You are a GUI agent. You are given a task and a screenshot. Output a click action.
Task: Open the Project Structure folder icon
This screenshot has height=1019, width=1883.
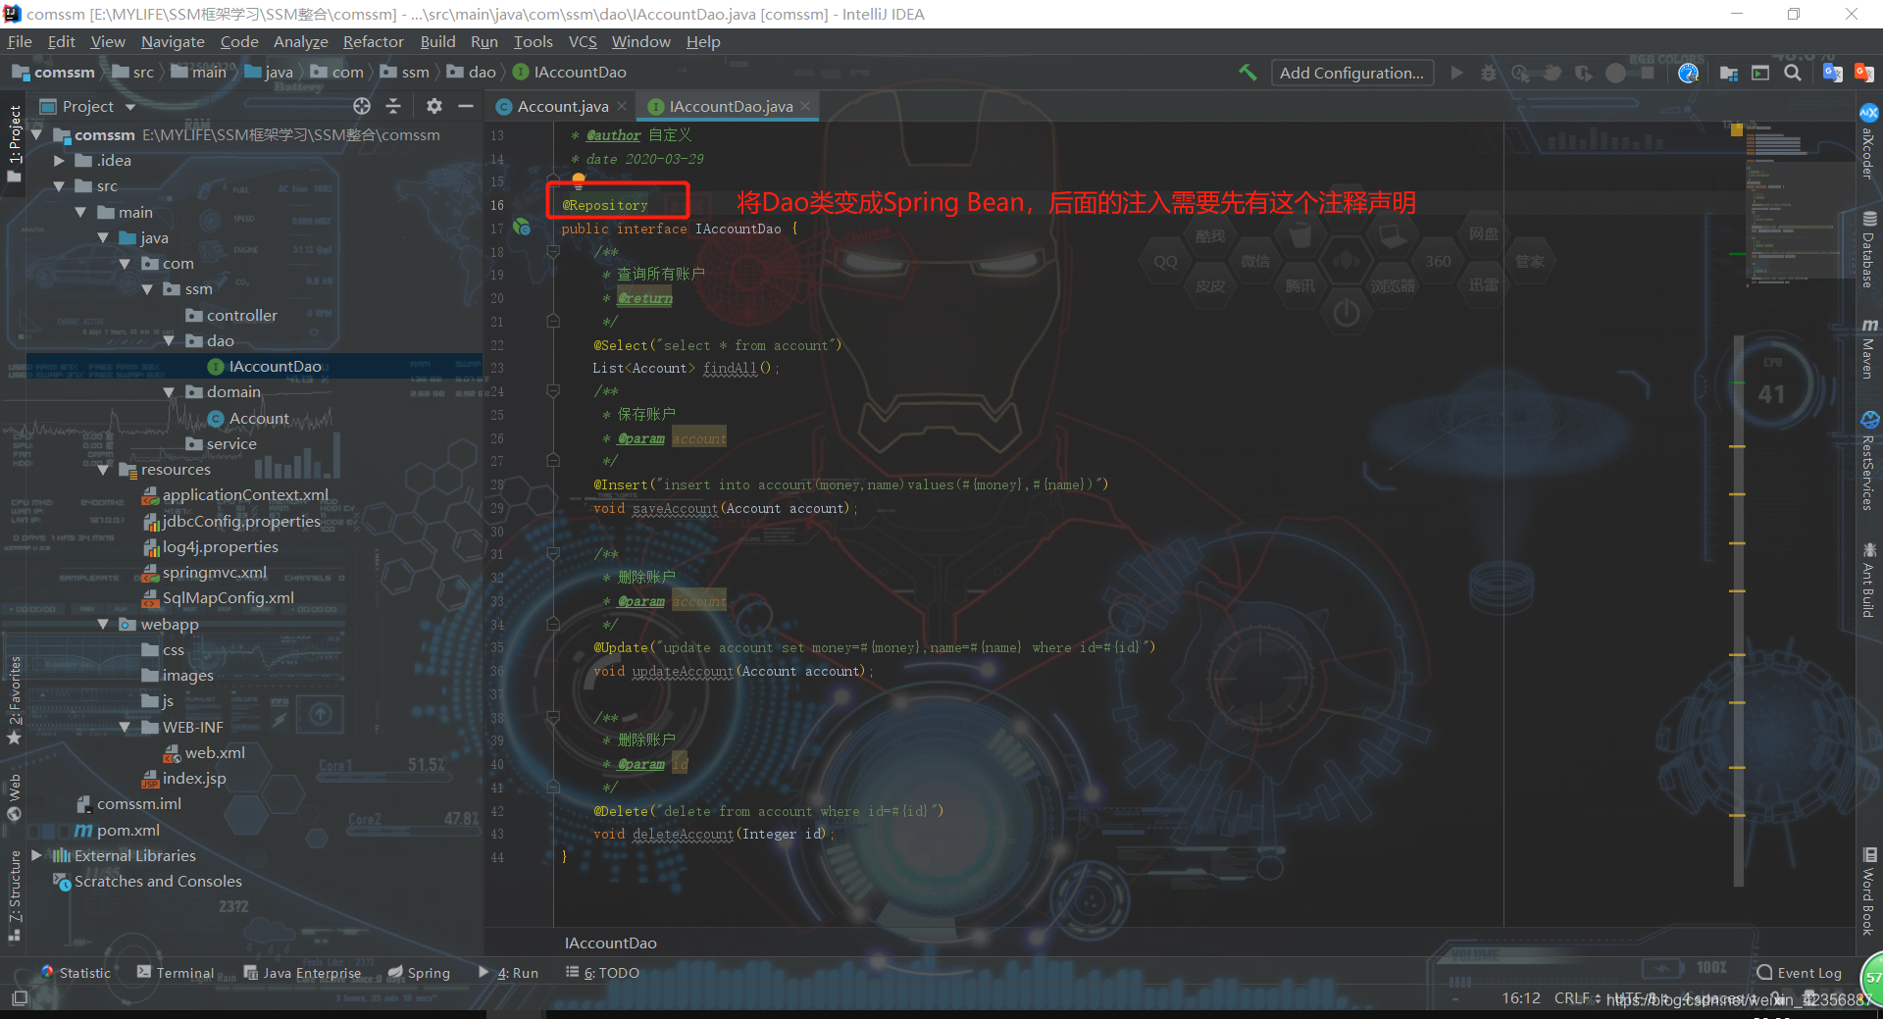pyautogui.click(x=1729, y=73)
